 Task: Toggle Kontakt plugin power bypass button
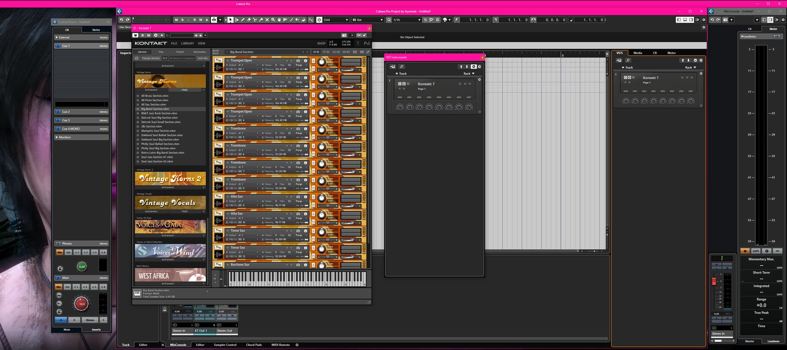(135, 35)
